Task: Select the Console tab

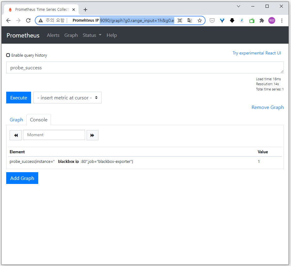Action: [39, 120]
